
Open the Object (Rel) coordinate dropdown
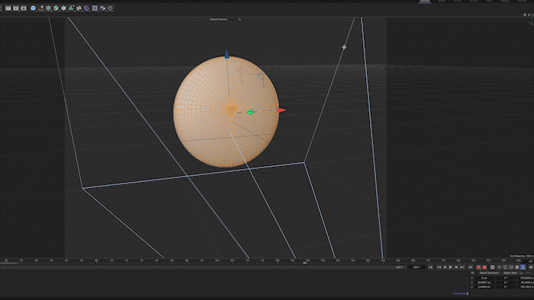[x=513, y=273]
